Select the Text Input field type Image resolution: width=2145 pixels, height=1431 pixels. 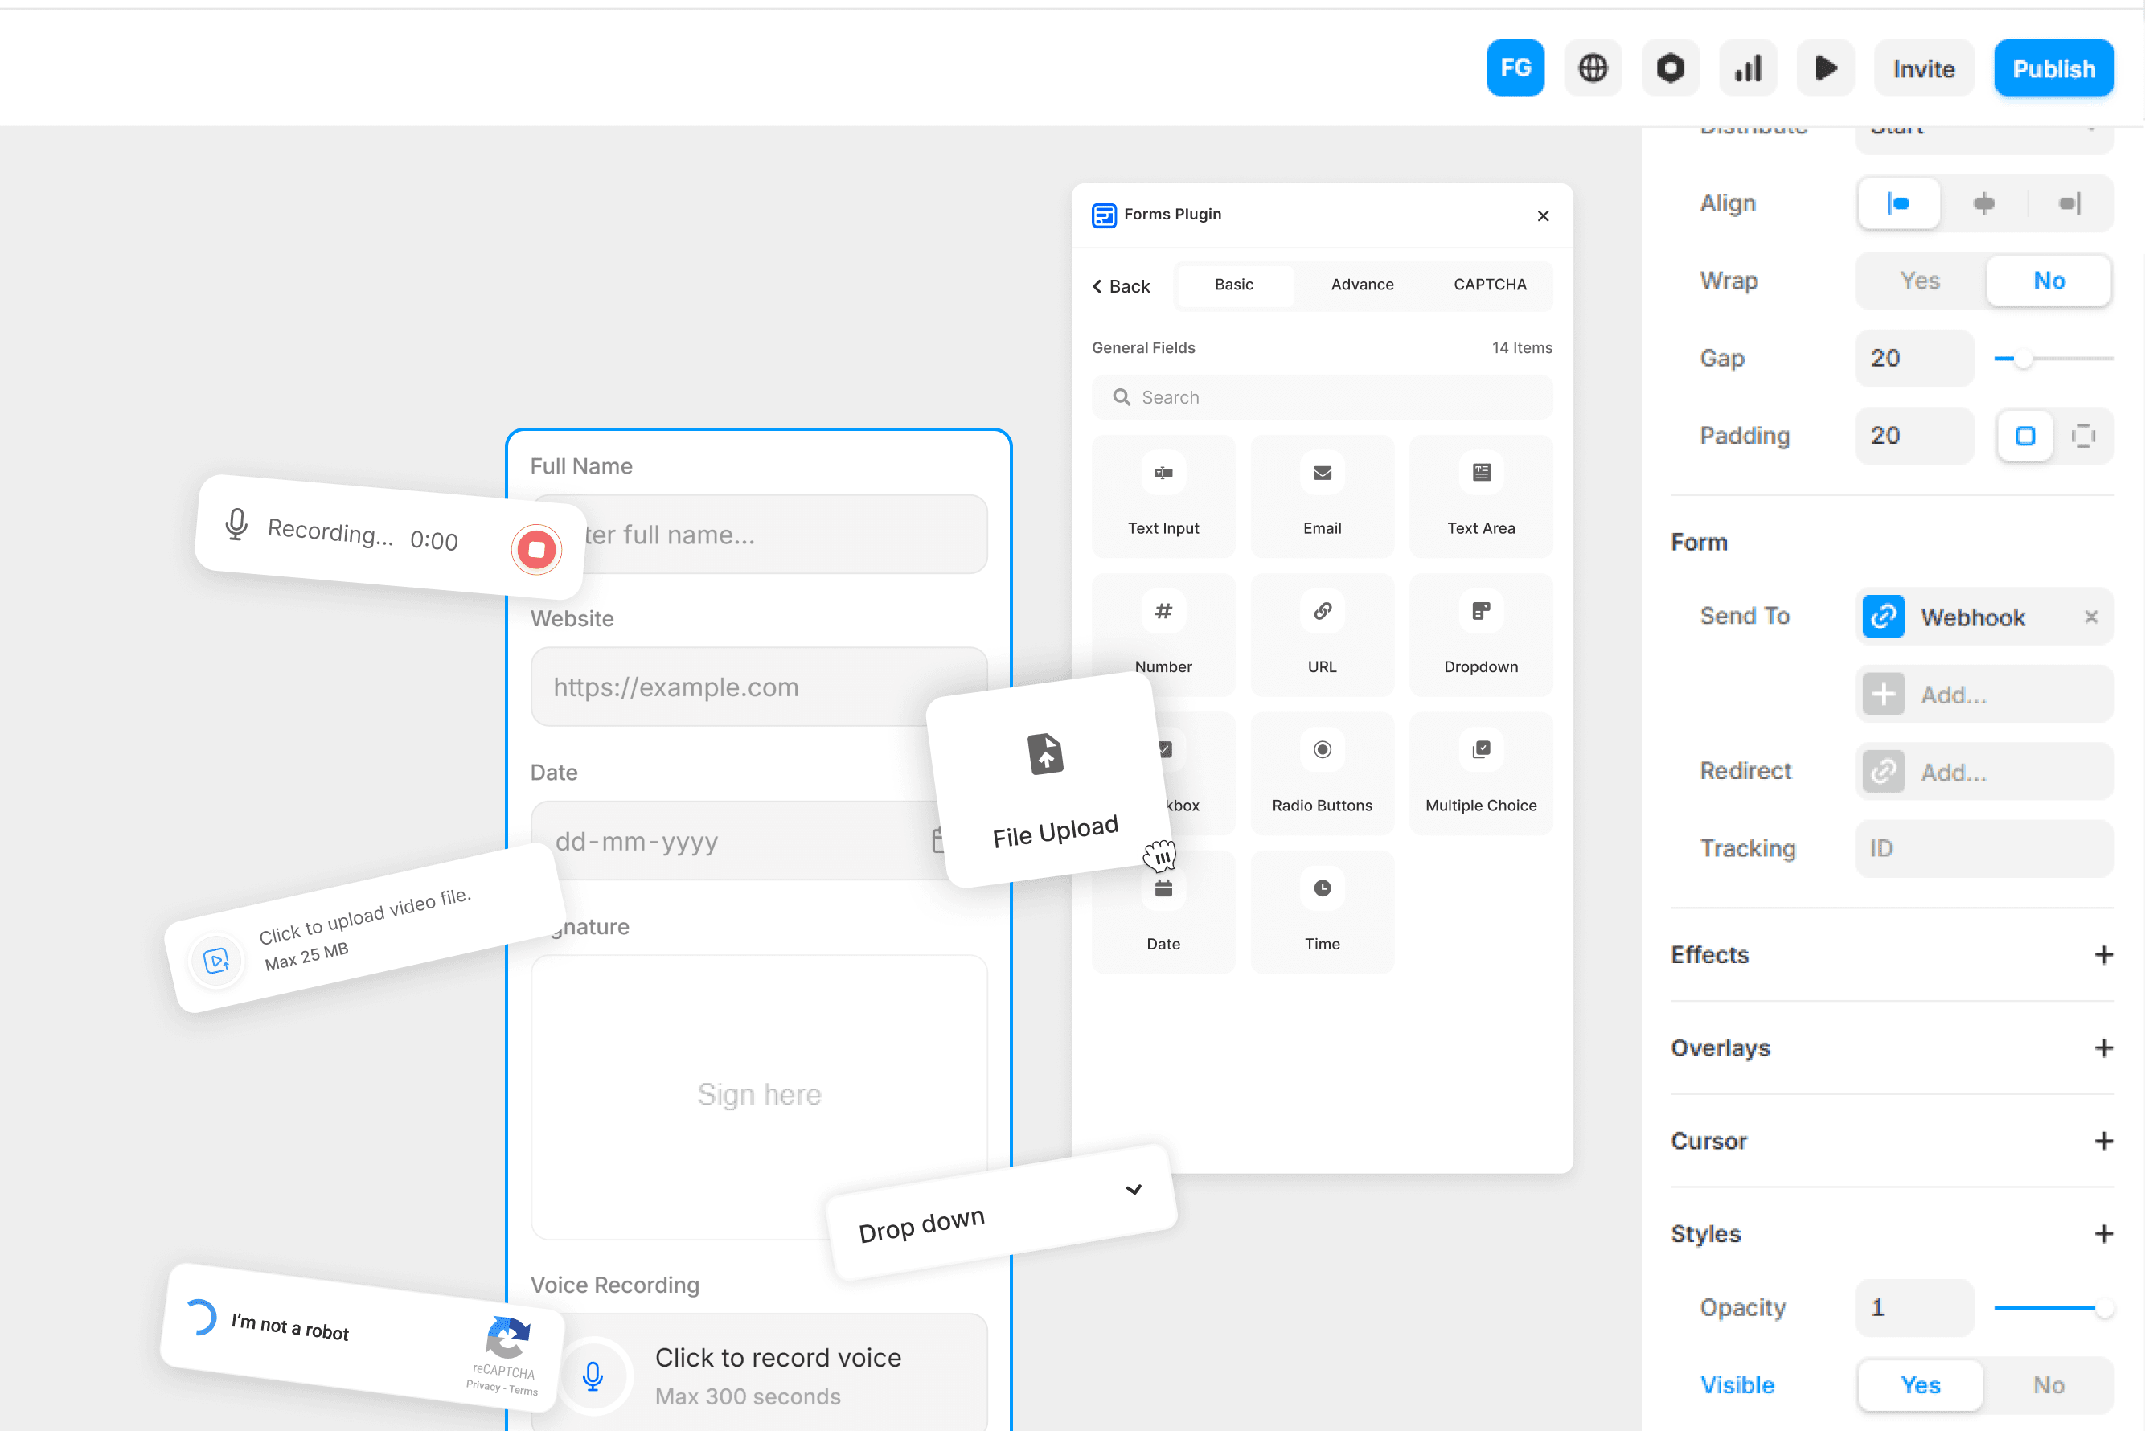pyautogui.click(x=1163, y=495)
